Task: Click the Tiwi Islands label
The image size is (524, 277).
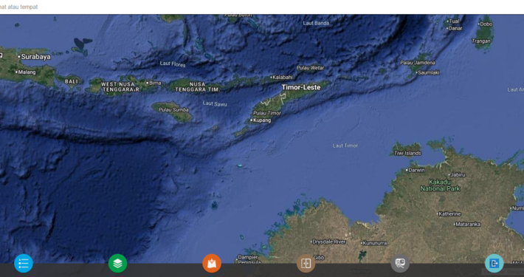Action: click(407, 153)
